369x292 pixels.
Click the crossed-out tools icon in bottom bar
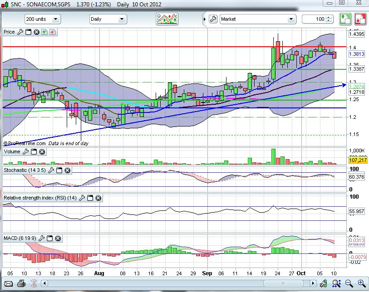point(34,283)
